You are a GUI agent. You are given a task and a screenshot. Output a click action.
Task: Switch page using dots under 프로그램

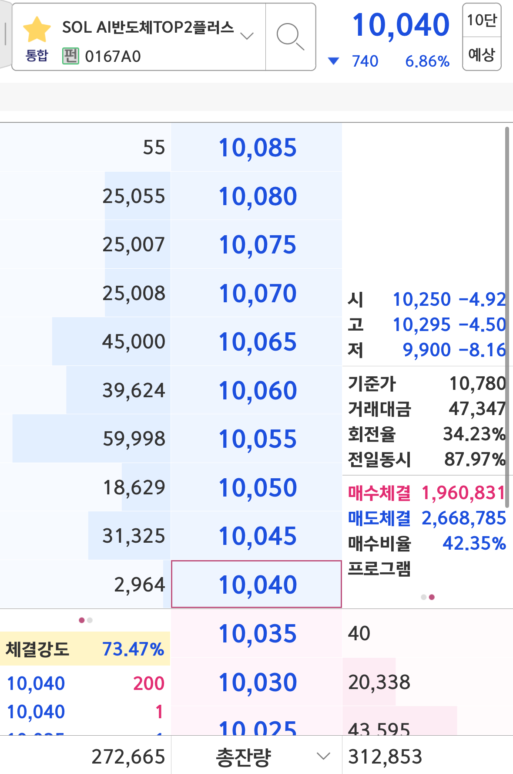click(x=428, y=597)
